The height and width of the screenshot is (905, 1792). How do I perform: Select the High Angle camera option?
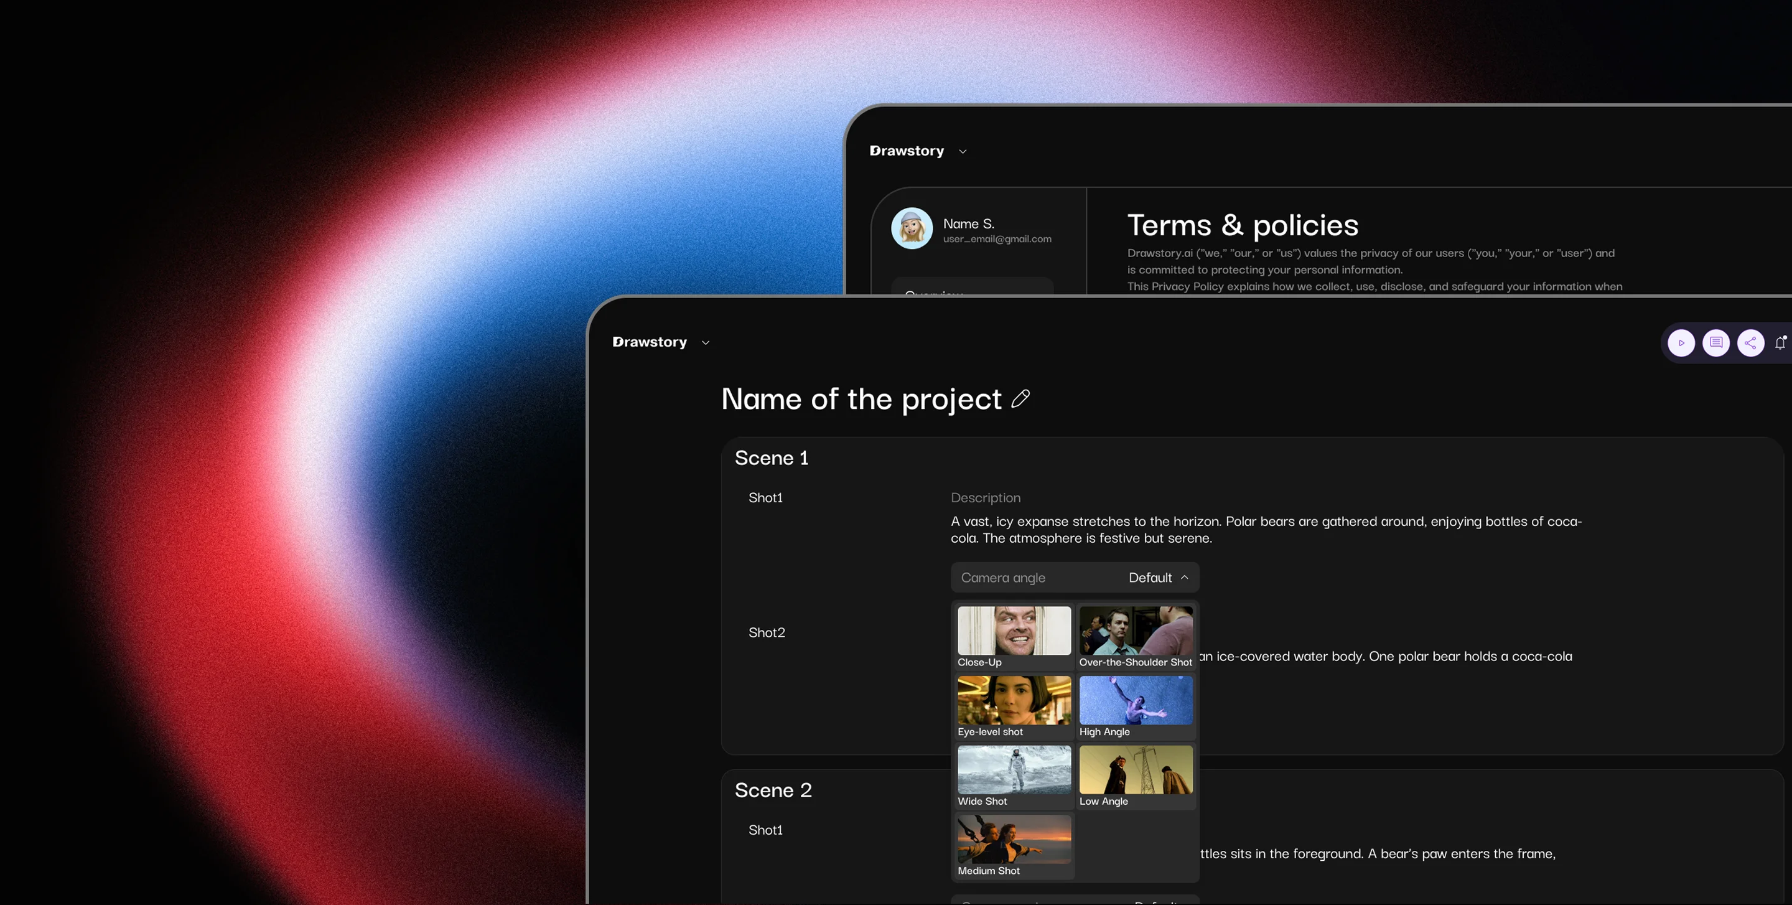point(1136,706)
